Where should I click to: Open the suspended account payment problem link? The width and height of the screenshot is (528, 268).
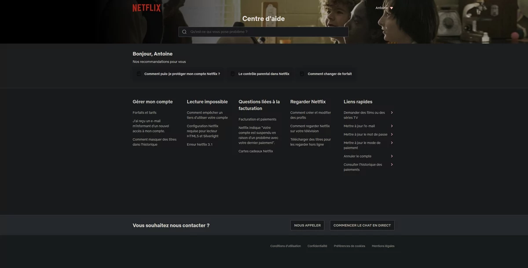tap(259, 135)
